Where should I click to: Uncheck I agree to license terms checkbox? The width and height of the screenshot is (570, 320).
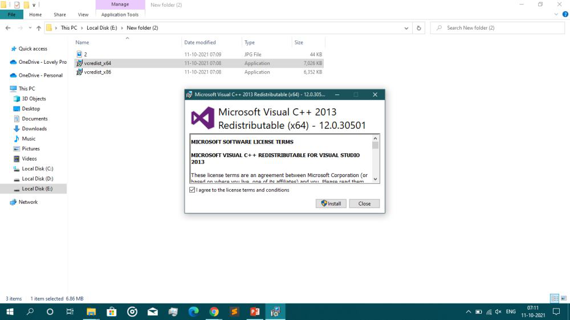pyautogui.click(x=192, y=190)
